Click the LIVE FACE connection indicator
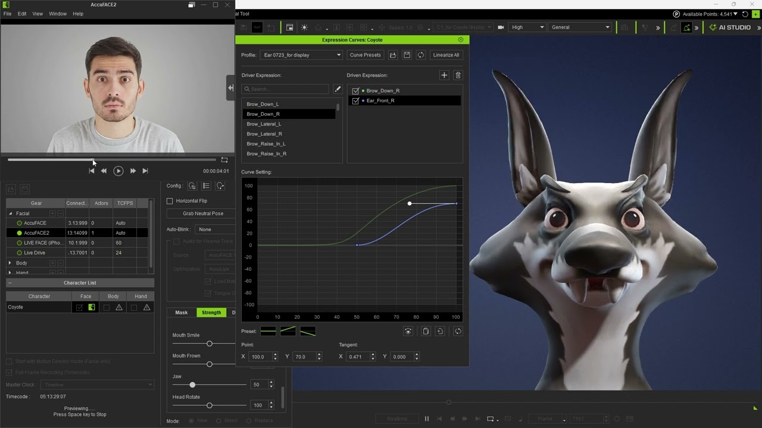The width and height of the screenshot is (762, 428). [x=19, y=243]
